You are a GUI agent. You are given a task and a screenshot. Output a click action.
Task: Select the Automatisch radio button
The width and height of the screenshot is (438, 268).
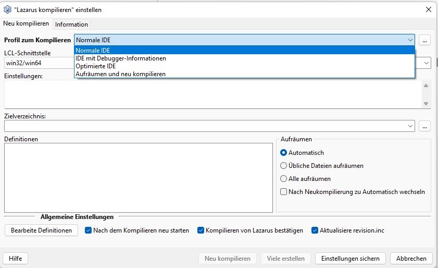point(302,152)
